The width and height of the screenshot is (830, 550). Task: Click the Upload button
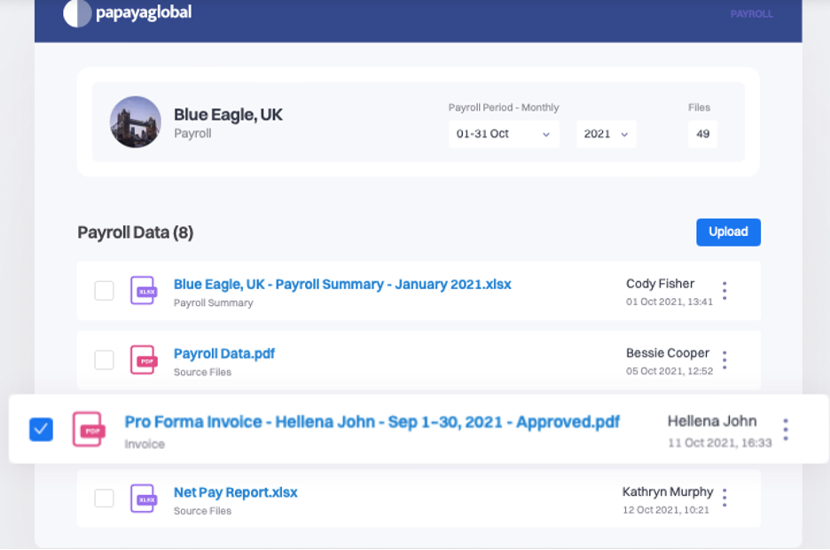(728, 232)
